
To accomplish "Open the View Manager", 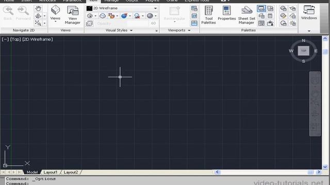I will pyautogui.click(x=73, y=15).
